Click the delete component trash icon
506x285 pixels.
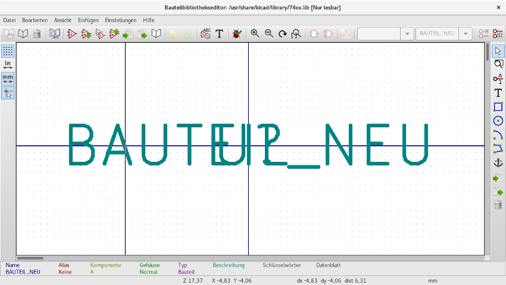point(37,33)
